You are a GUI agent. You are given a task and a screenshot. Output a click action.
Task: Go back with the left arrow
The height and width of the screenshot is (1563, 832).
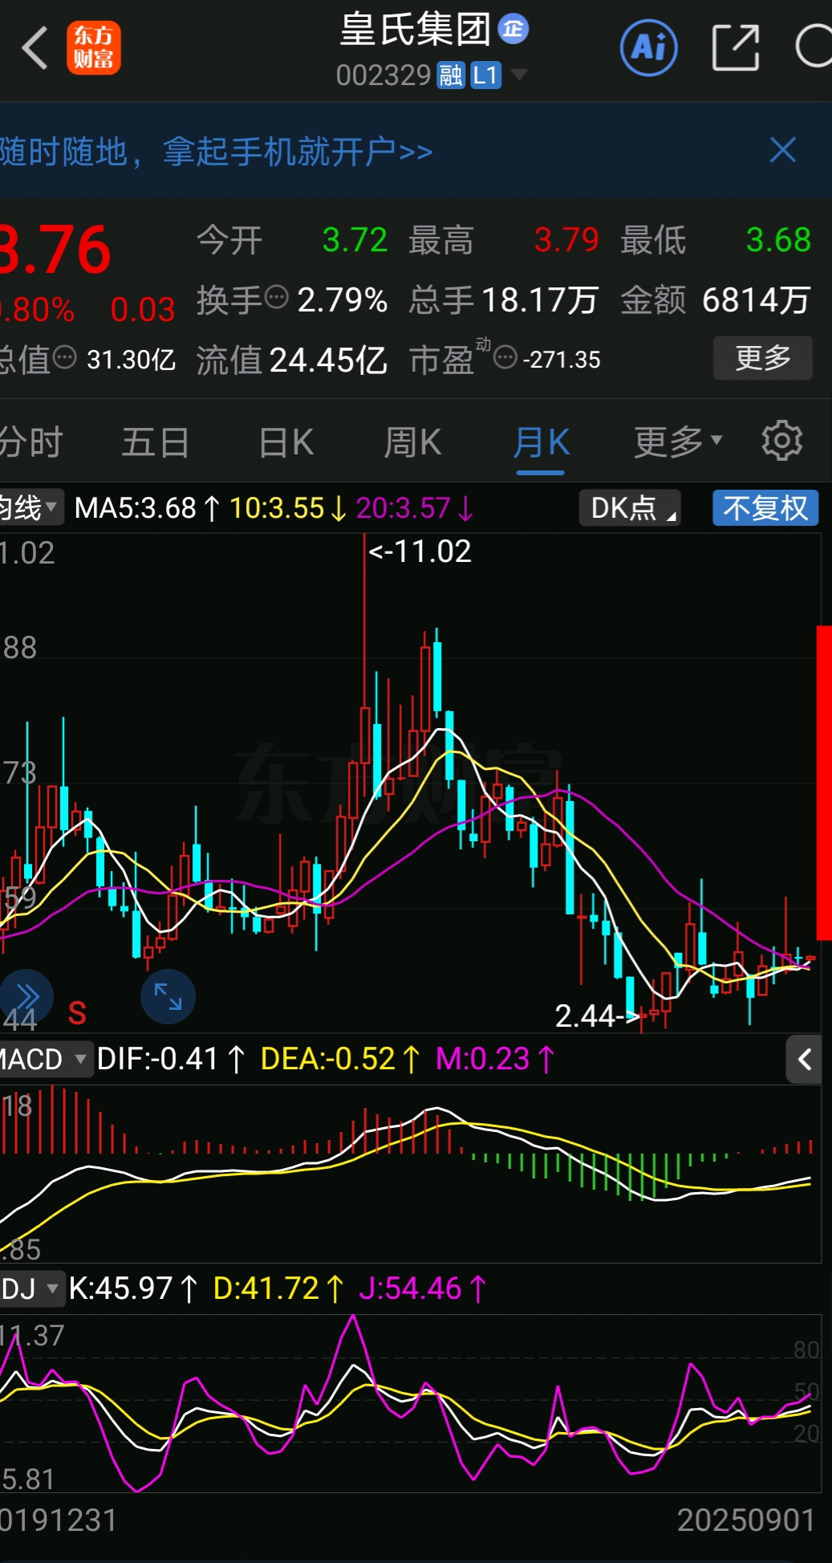35,48
